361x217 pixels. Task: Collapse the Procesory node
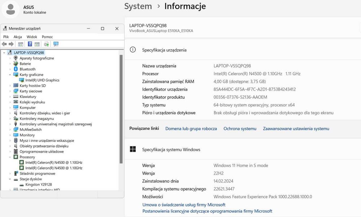[10, 157]
